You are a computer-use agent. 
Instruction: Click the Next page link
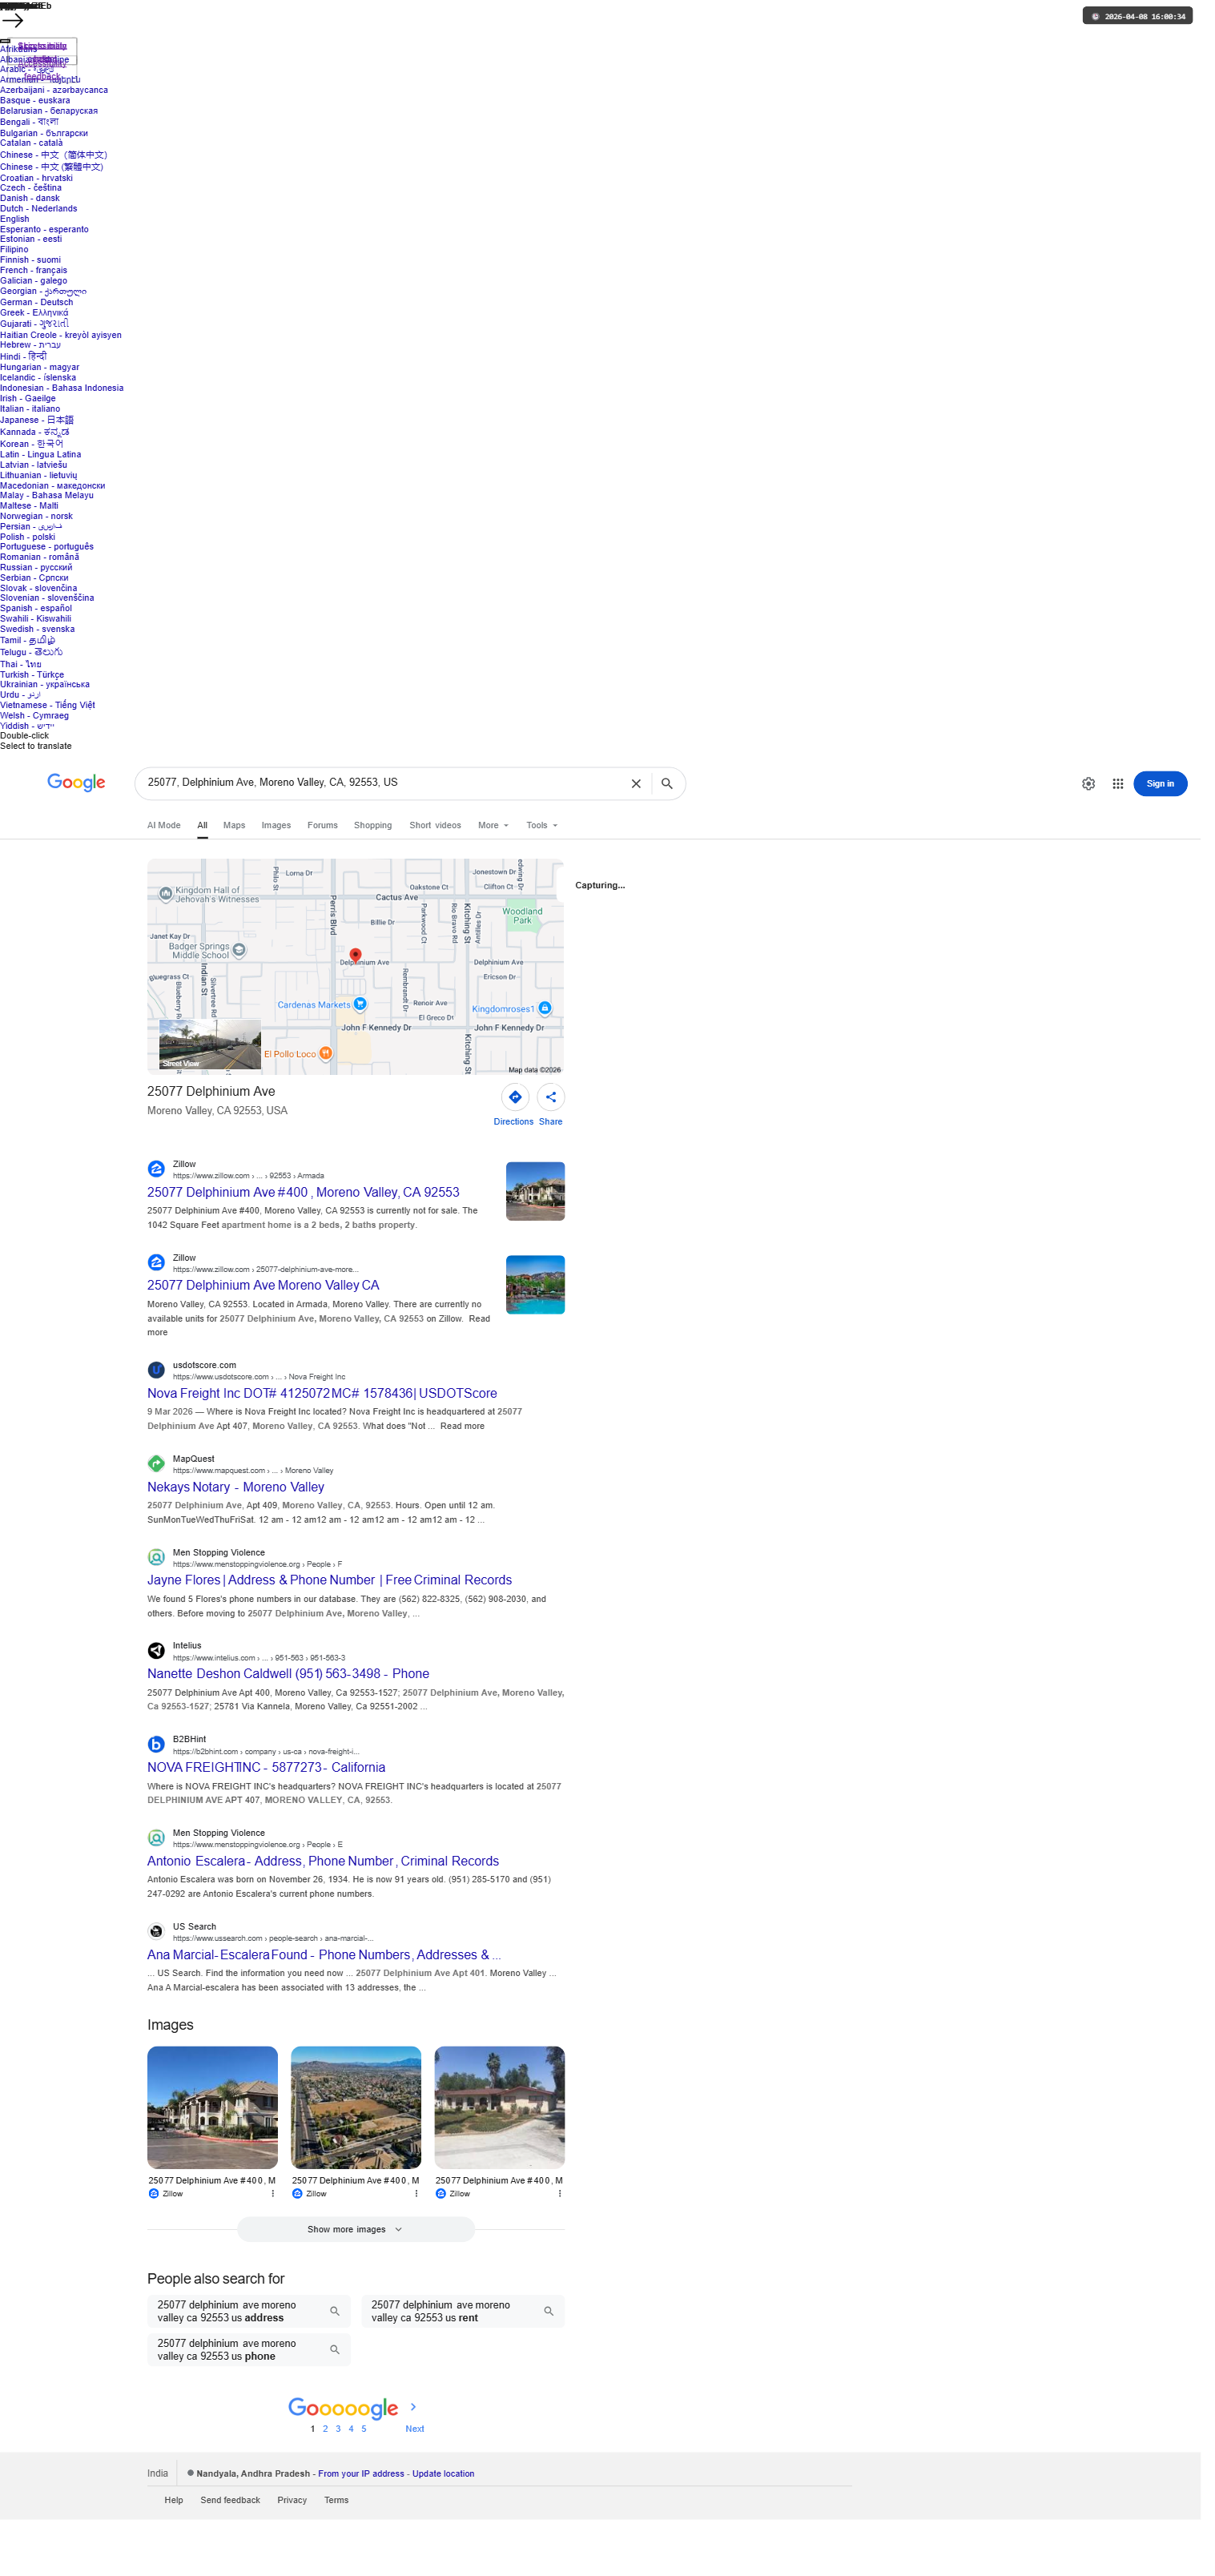click(x=414, y=2428)
